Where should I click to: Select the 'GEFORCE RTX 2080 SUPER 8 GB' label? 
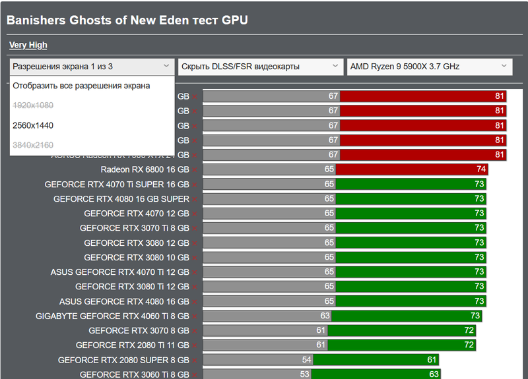point(123,360)
